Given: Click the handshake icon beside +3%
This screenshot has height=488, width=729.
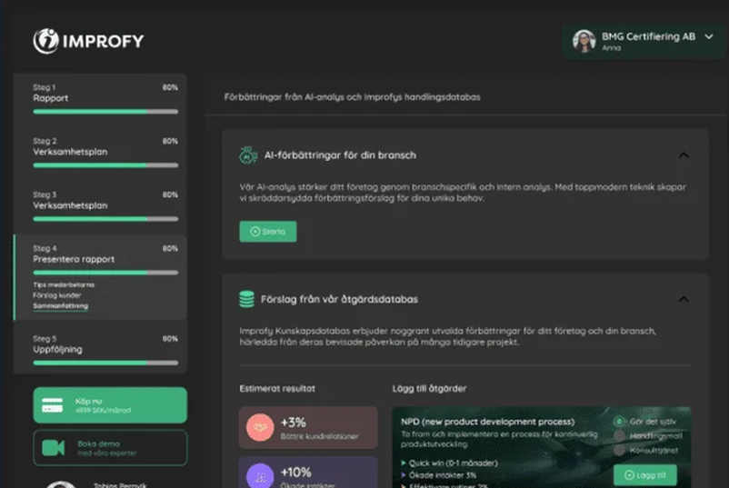Looking at the screenshot, I should [260, 427].
